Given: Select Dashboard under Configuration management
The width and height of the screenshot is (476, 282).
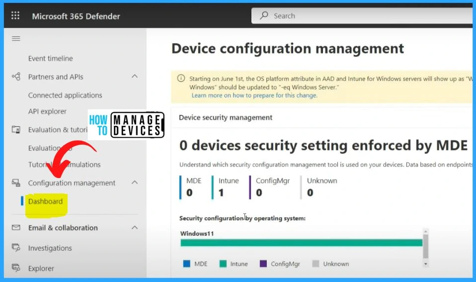Looking at the screenshot, I should pos(45,201).
